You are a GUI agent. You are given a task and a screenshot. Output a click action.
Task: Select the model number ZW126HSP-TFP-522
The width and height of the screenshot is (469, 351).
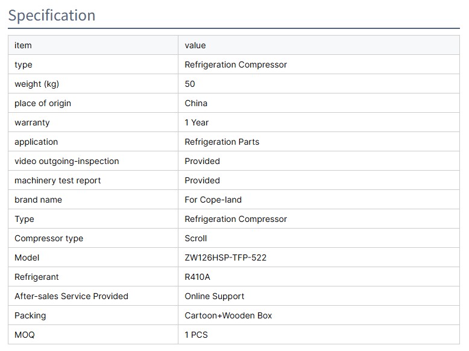coord(225,258)
